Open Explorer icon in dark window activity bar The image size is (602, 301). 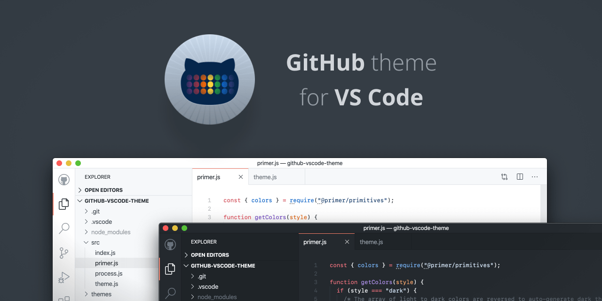(x=170, y=269)
